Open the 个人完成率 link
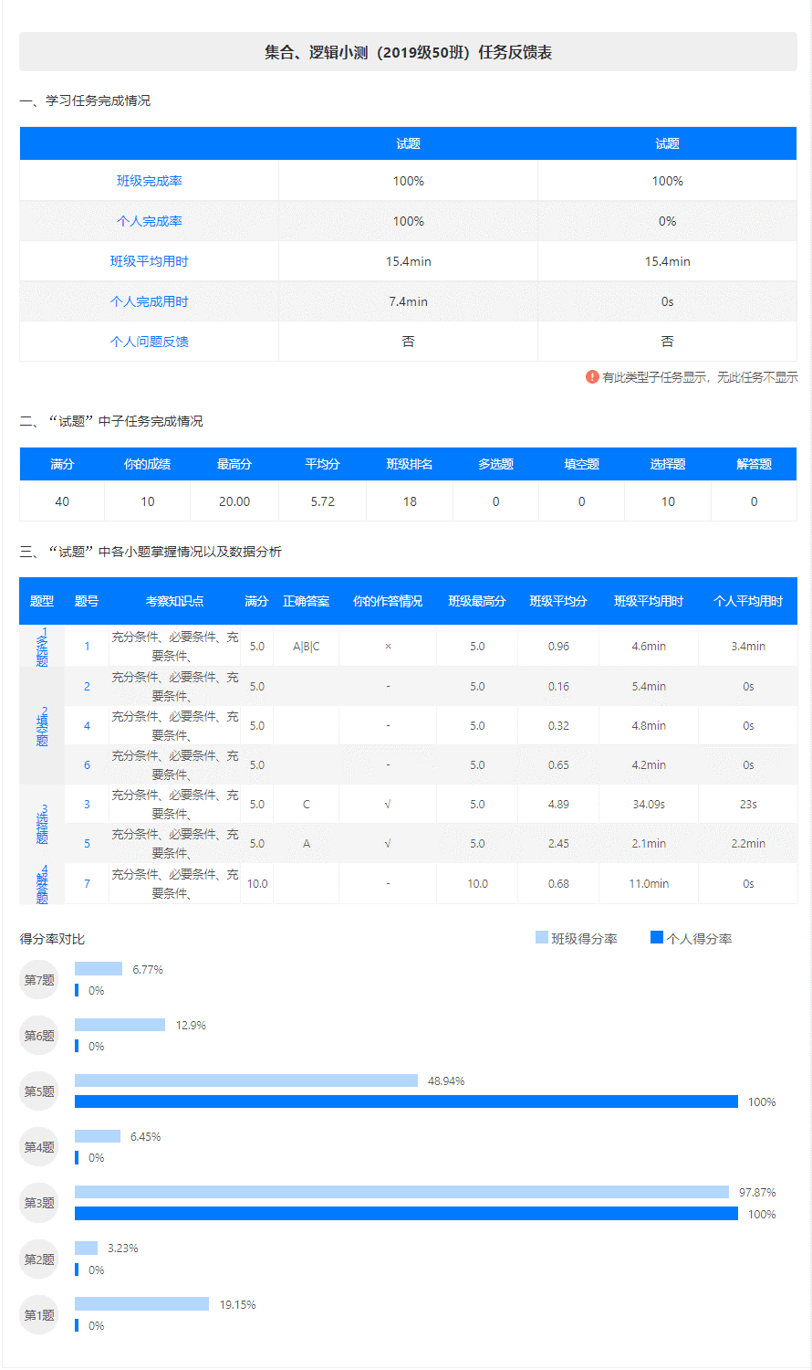 click(x=149, y=221)
